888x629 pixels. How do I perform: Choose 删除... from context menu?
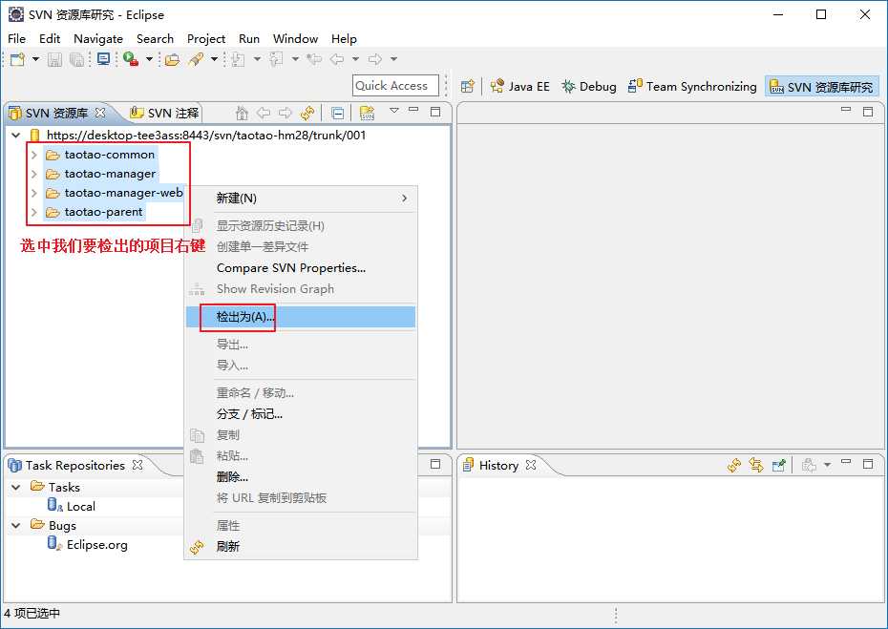pyautogui.click(x=301, y=476)
